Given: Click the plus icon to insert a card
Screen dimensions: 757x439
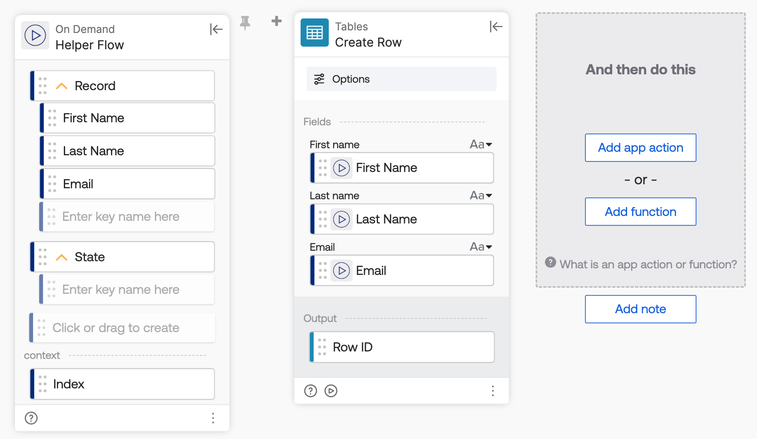Looking at the screenshot, I should (x=276, y=21).
